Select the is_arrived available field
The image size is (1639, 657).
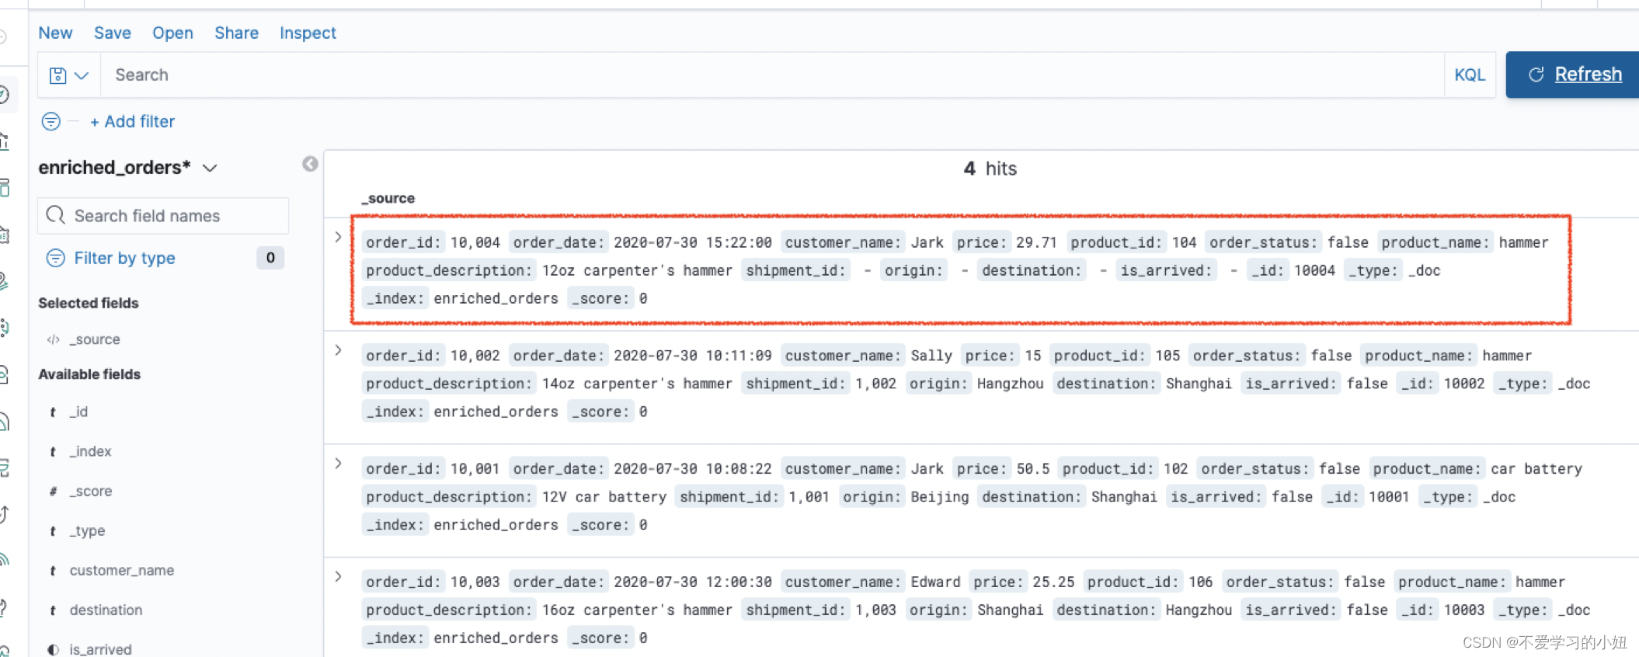coord(100,648)
